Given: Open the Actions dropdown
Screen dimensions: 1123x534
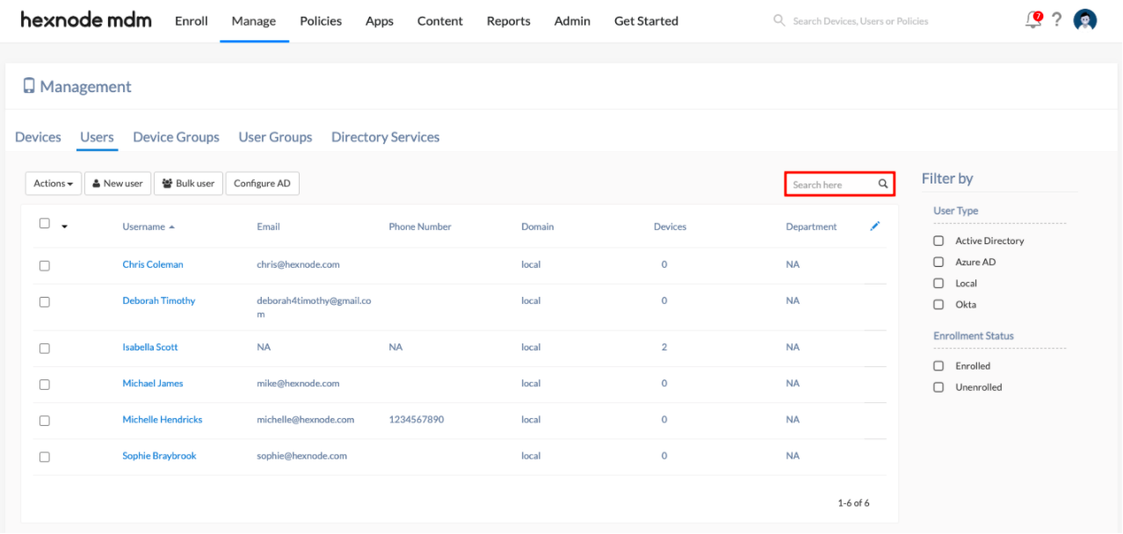Looking at the screenshot, I should pyautogui.click(x=53, y=184).
